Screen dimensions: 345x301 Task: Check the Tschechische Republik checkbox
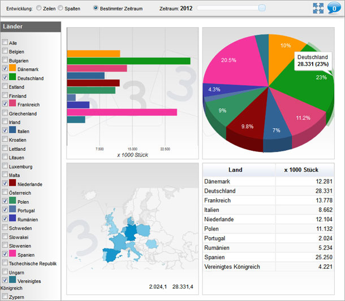(5, 263)
